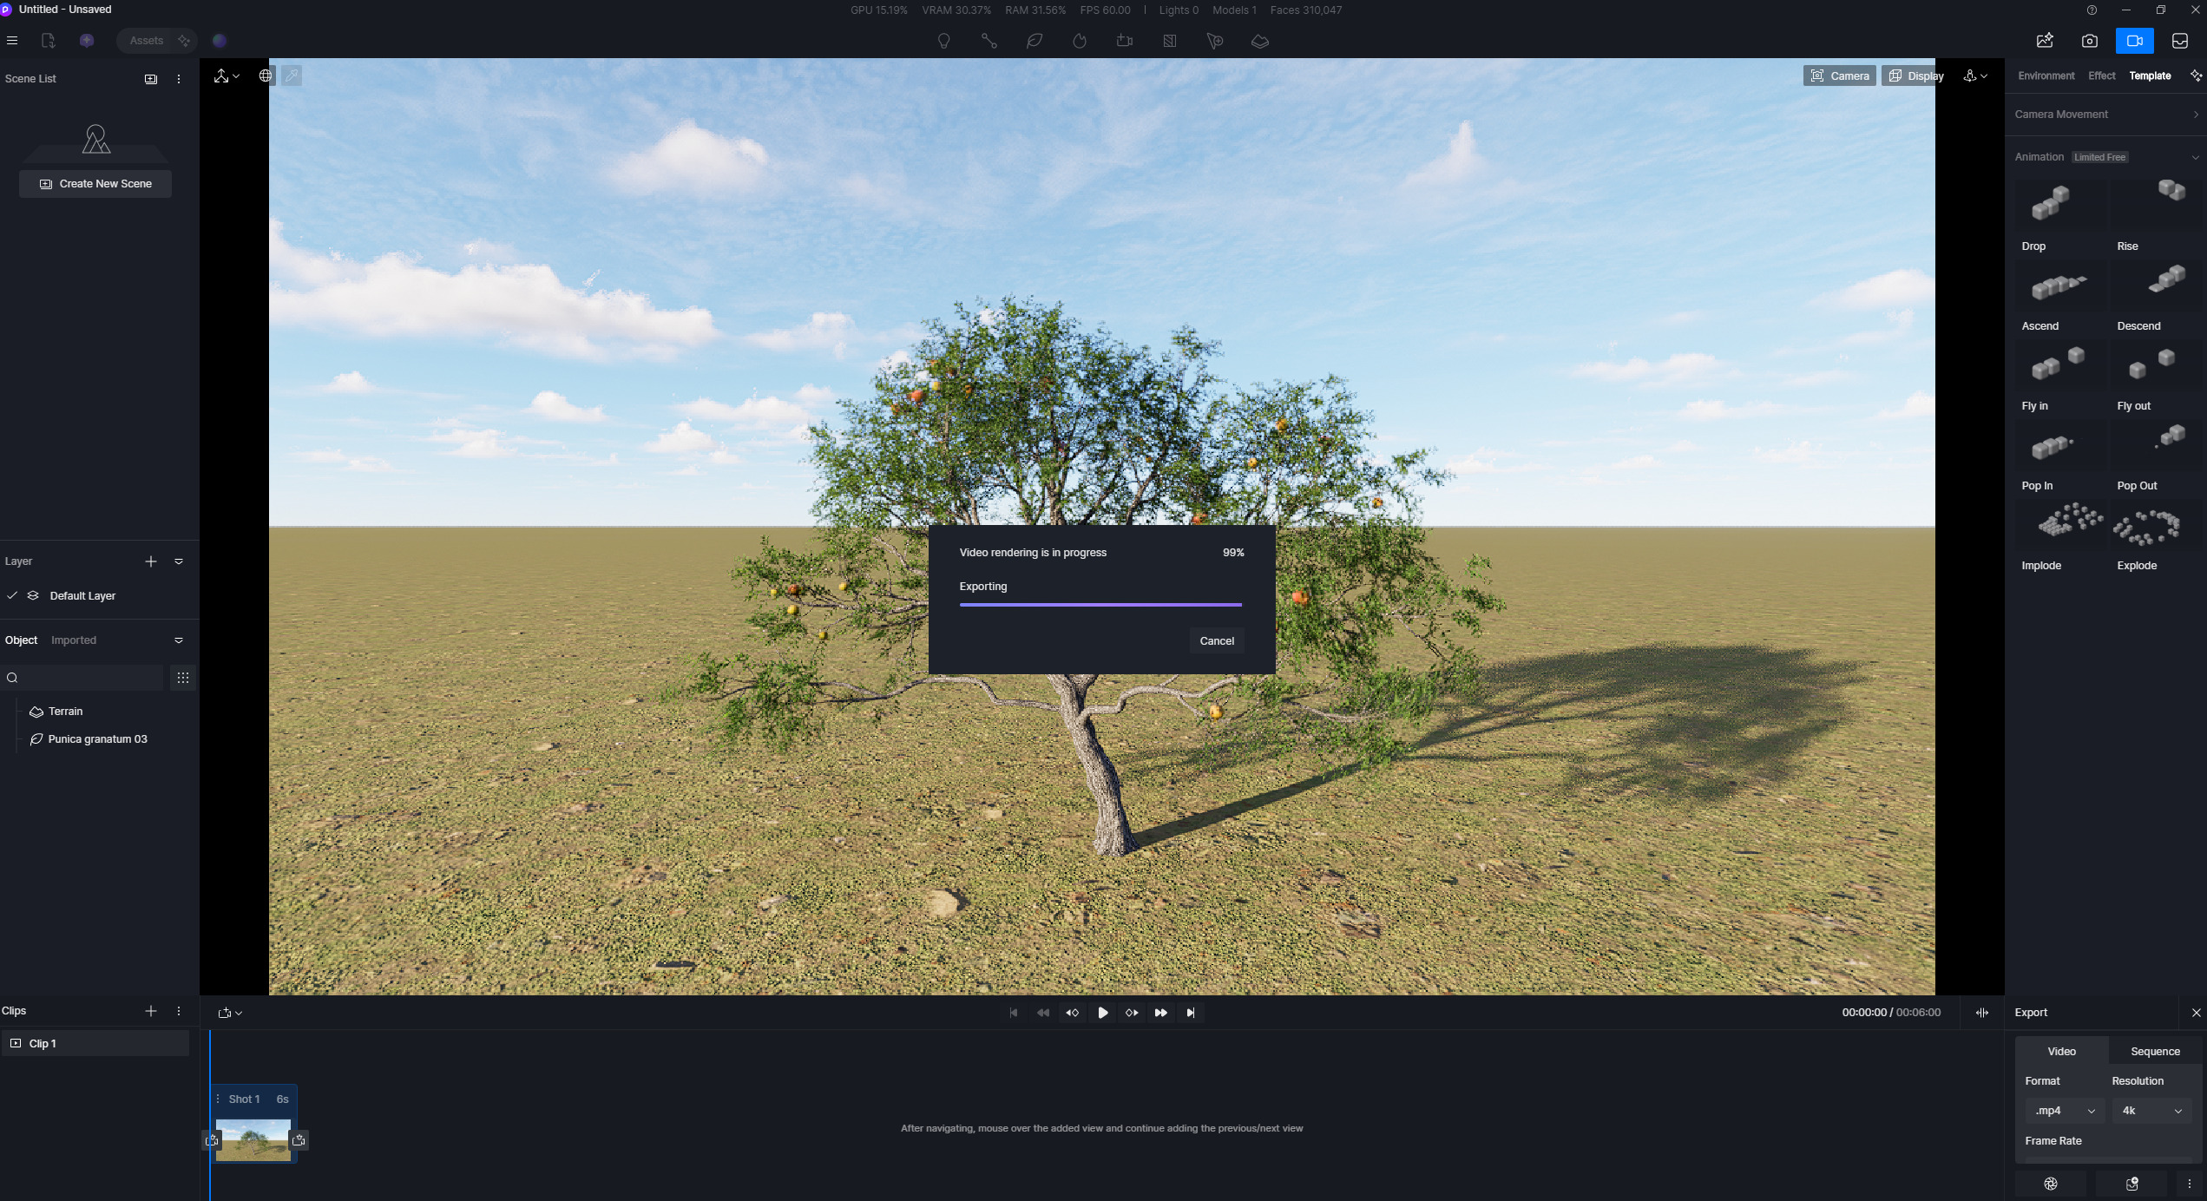Cancel the video rendering

tap(1216, 640)
